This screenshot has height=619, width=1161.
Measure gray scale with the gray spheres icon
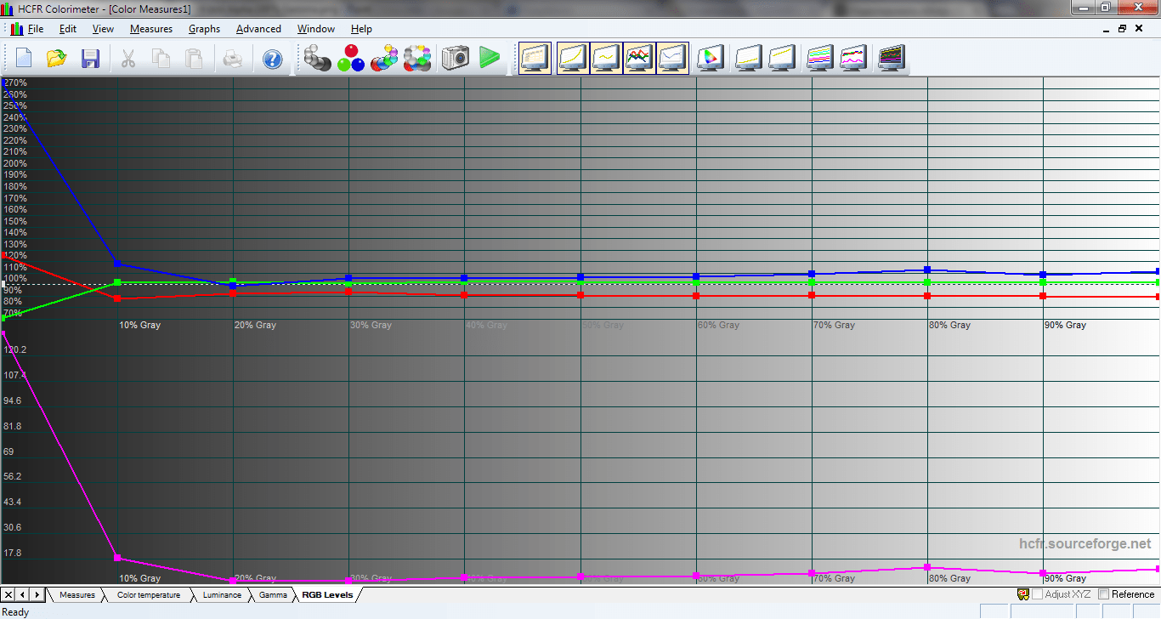tap(317, 59)
